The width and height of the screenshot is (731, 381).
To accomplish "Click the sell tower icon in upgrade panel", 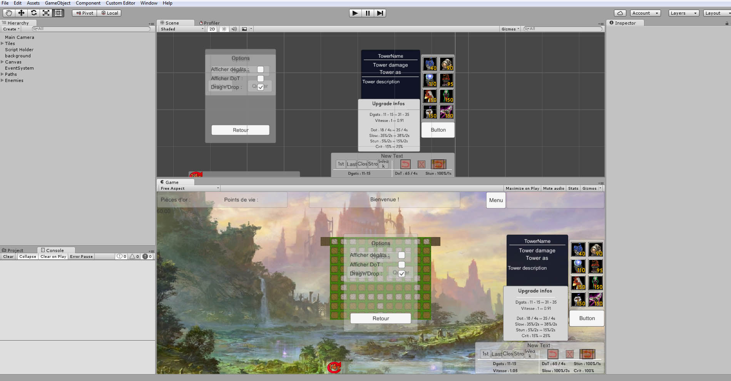I will (x=587, y=354).
